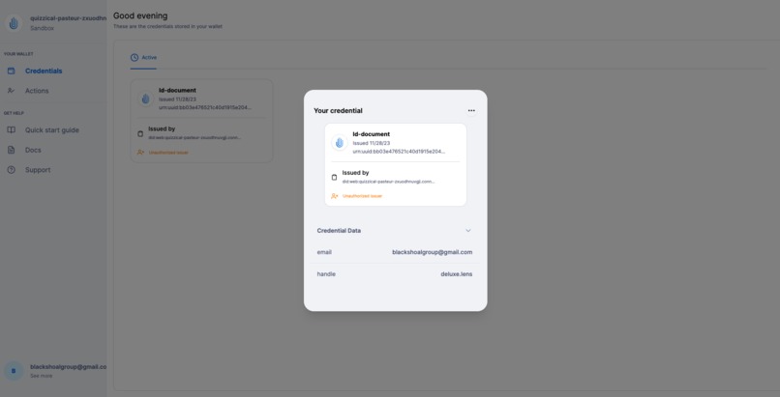This screenshot has width=780, height=397.
Task: Open Support in the sidebar
Action: click(38, 170)
